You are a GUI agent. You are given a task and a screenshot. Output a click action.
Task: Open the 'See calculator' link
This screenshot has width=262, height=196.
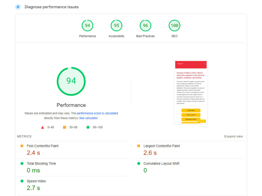click(88, 118)
